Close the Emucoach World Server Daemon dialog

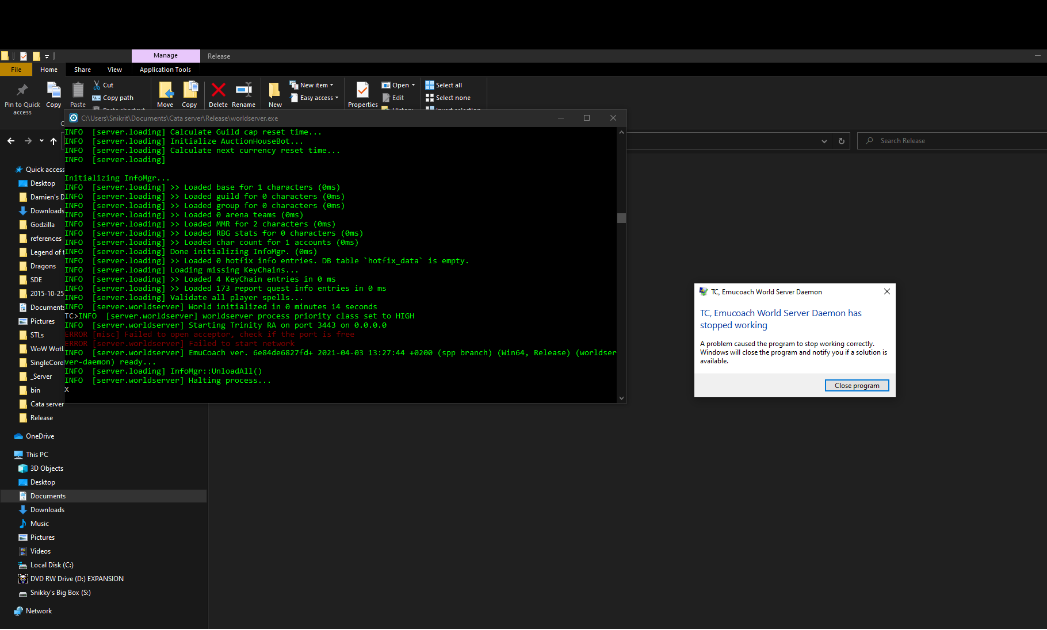tap(886, 291)
